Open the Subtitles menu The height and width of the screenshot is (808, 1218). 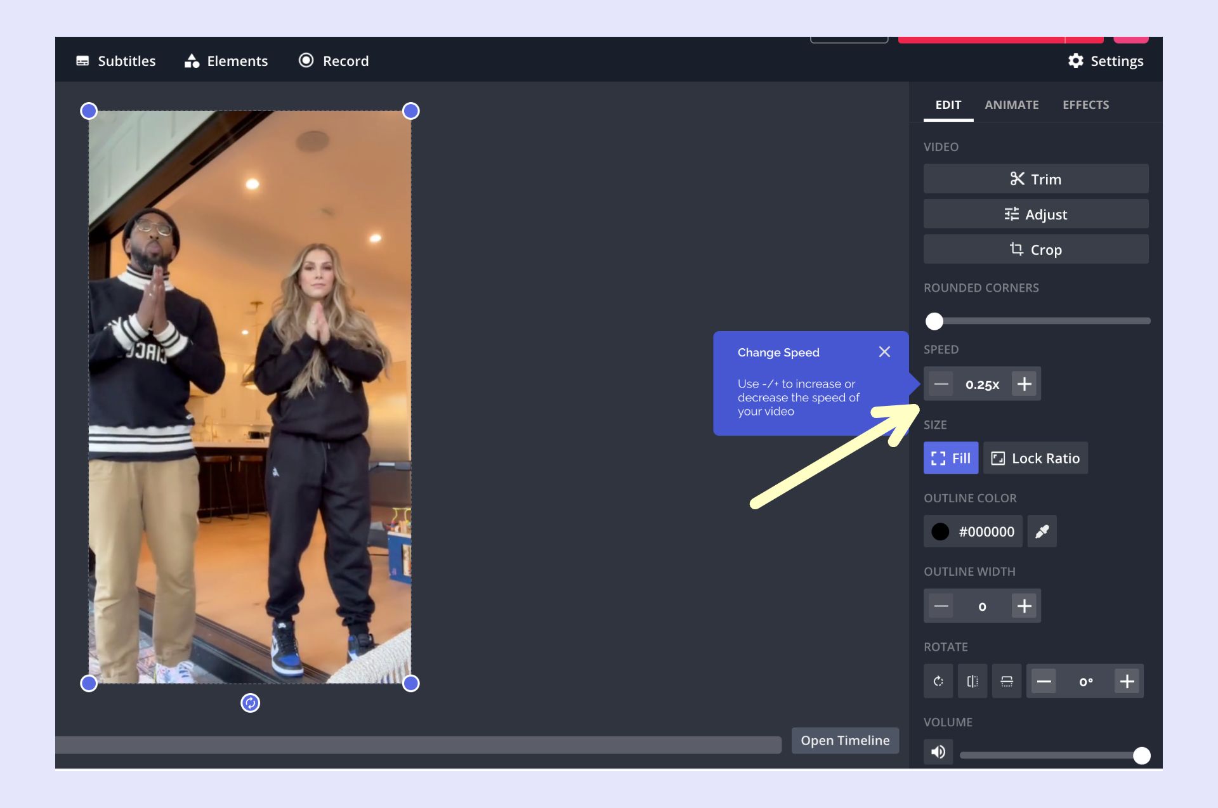(x=116, y=61)
